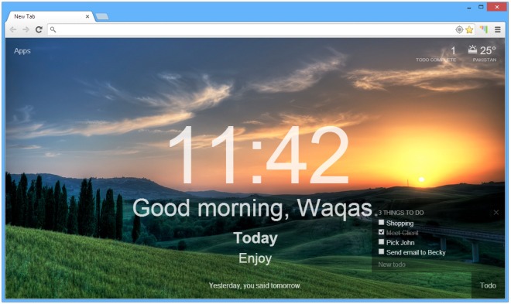Close the New Tab tab
511x304 pixels.
pyautogui.click(x=87, y=16)
